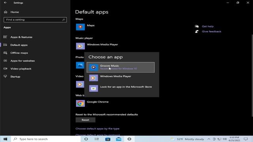The image size is (253, 142).
Task: Click the Get help chat icon
Action: (197, 26)
